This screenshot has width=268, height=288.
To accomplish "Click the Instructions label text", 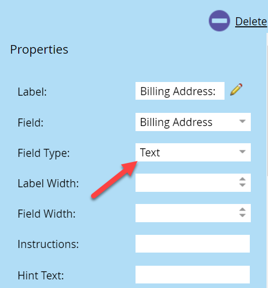I will coord(48,244).
